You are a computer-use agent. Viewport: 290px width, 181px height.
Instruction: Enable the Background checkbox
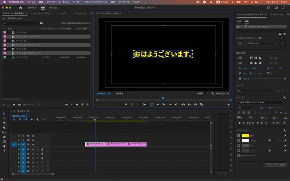pyautogui.click(x=238, y=146)
